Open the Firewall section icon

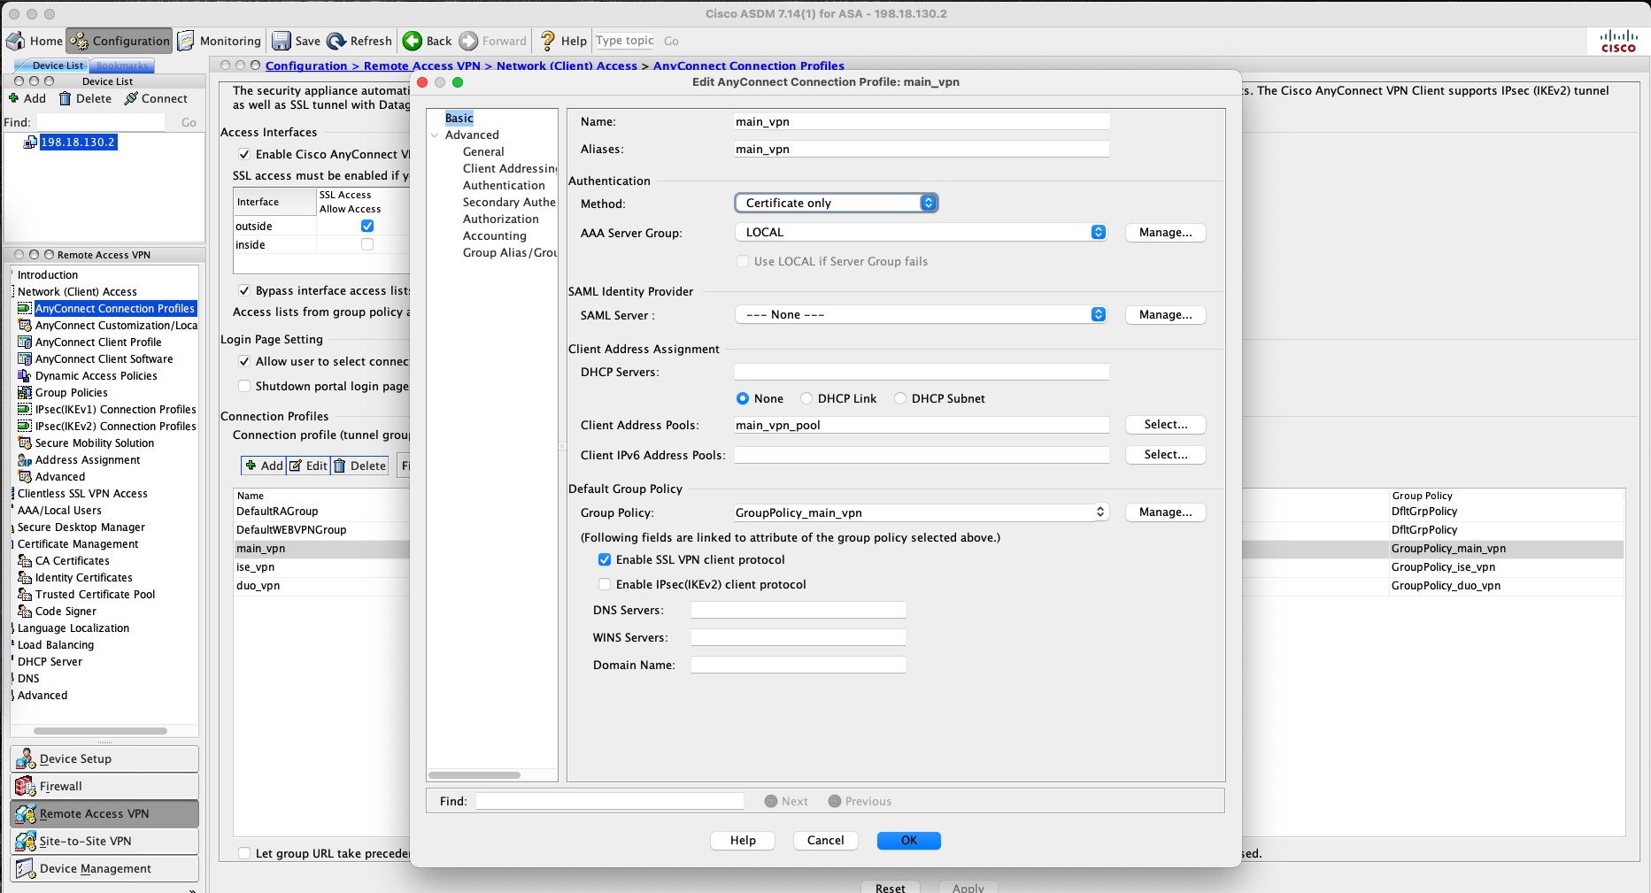(x=26, y=786)
